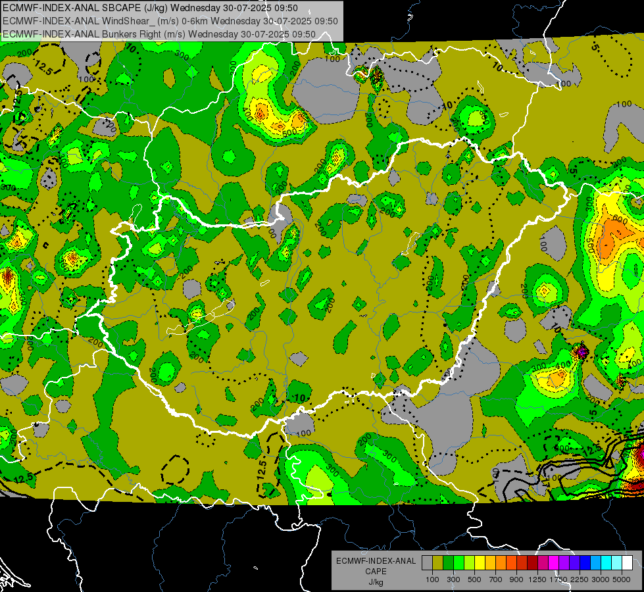Click legend label 300
The image size is (644, 592).
(x=453, y=580)
